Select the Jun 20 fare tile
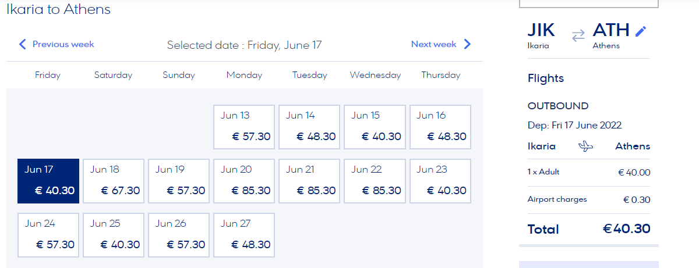The width and height of the screenshot is (699, 268). tap(244, 181)
